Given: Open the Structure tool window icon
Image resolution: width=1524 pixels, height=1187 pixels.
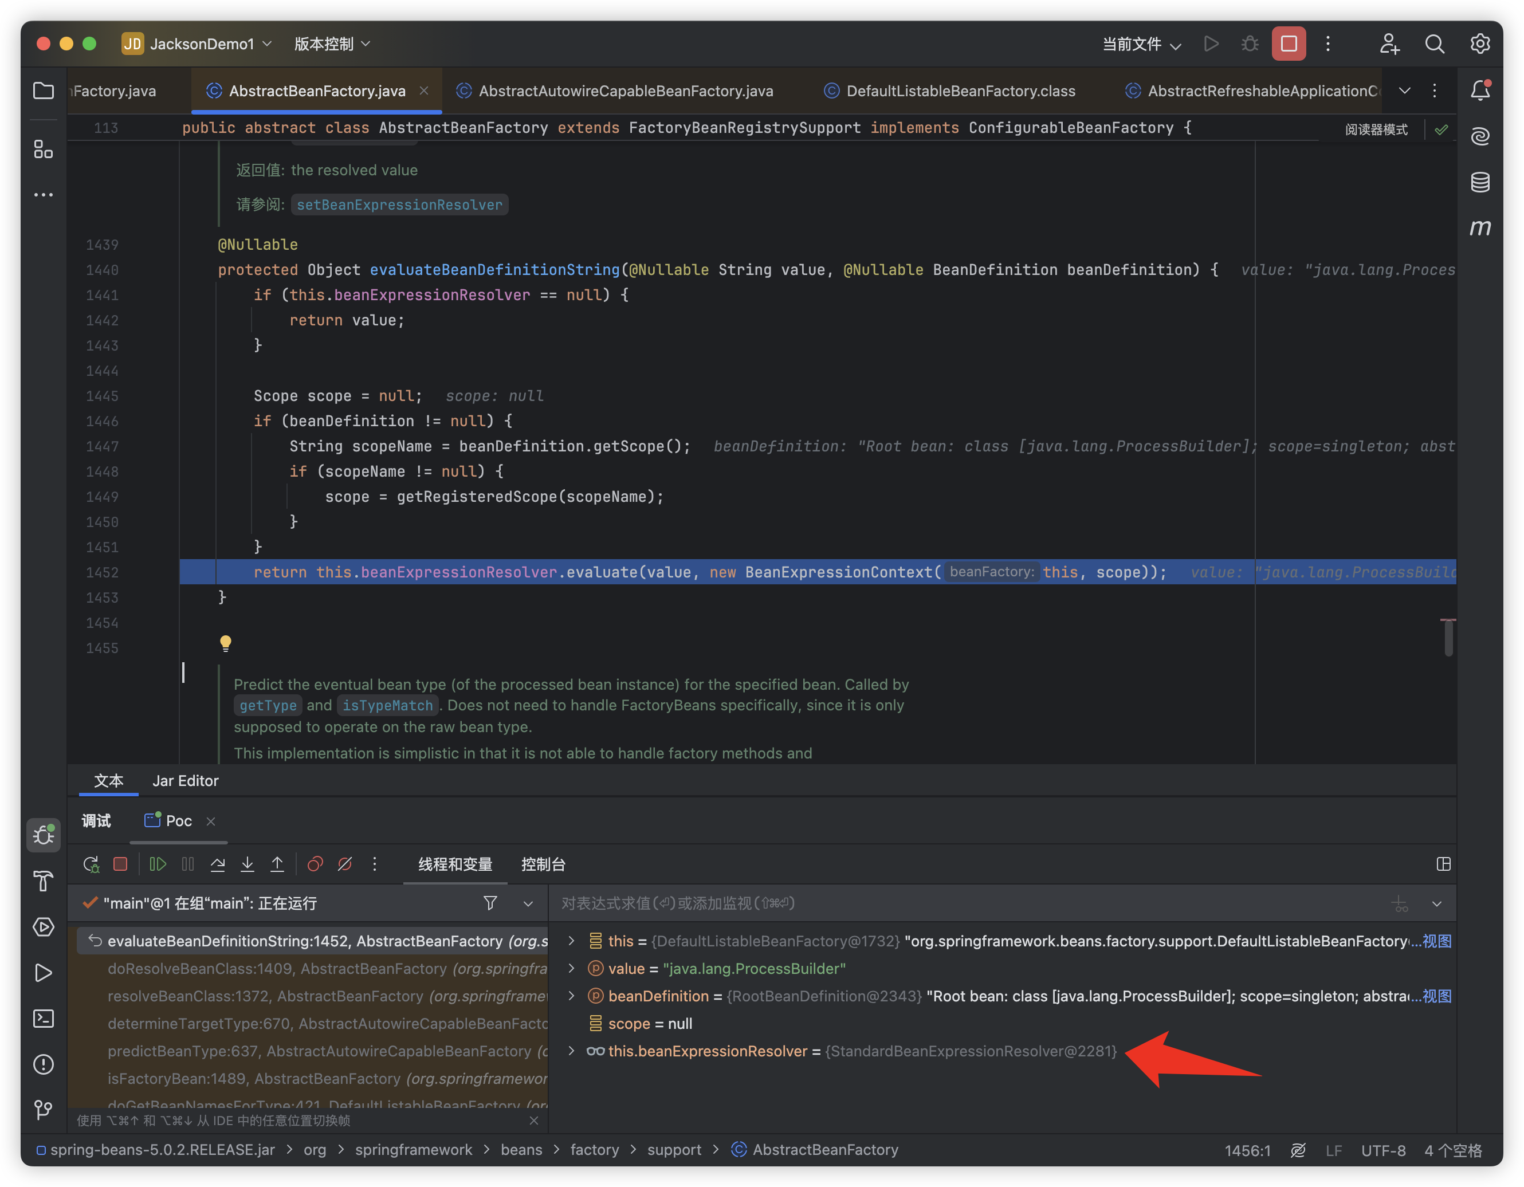Looking at the screenshot, I should 44,150.
